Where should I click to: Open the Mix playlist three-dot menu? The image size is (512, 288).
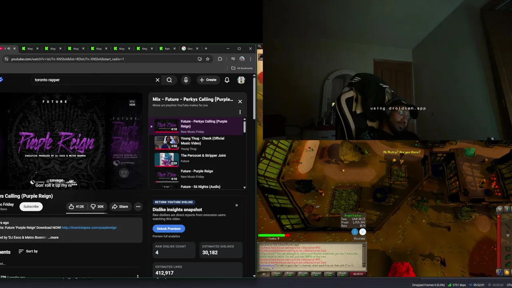[240, 112]
